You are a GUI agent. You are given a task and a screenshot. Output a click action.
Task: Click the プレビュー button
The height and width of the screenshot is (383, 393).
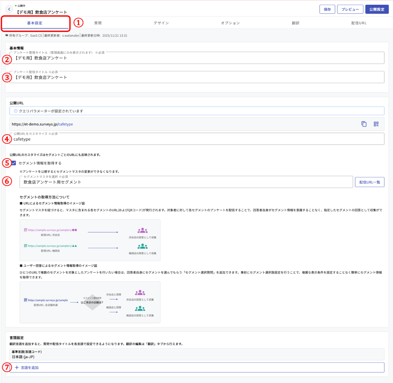350,9
